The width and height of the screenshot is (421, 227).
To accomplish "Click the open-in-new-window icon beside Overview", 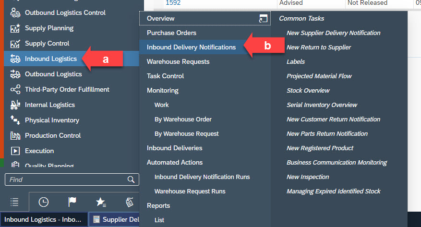I will tap(263, 18).
